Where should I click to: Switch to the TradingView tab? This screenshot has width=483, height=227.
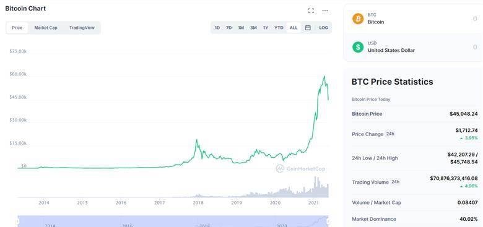point(82,28)
